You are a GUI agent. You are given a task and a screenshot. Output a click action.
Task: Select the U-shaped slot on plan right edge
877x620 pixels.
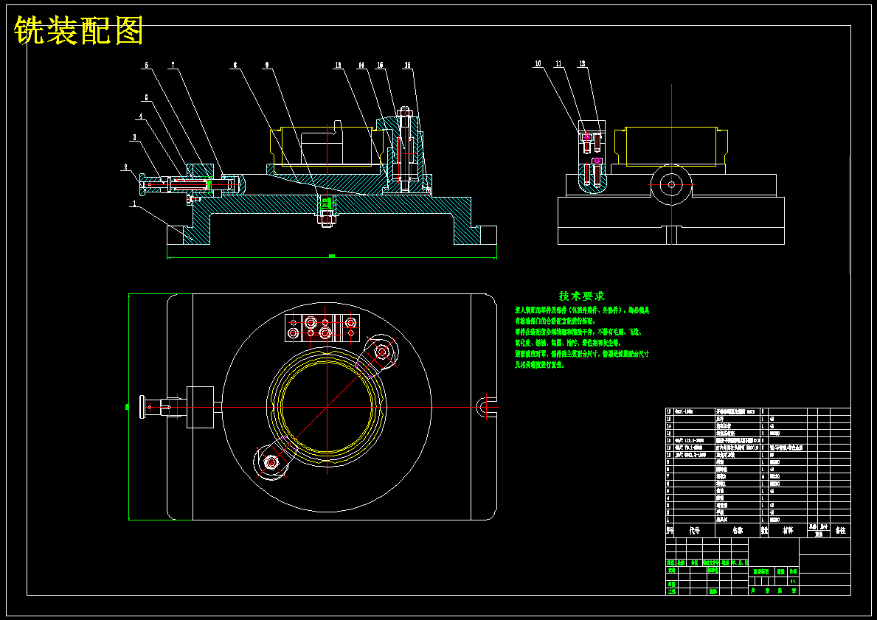tap(485, 407)
